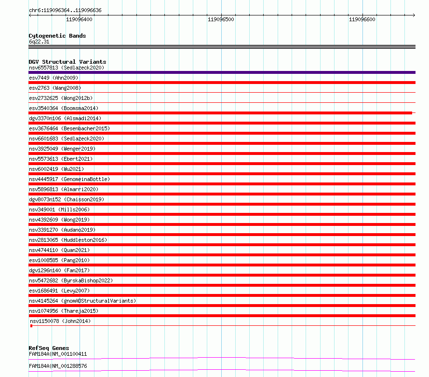Click the purple nsv6557813 variant bar

tap(222, 72)
